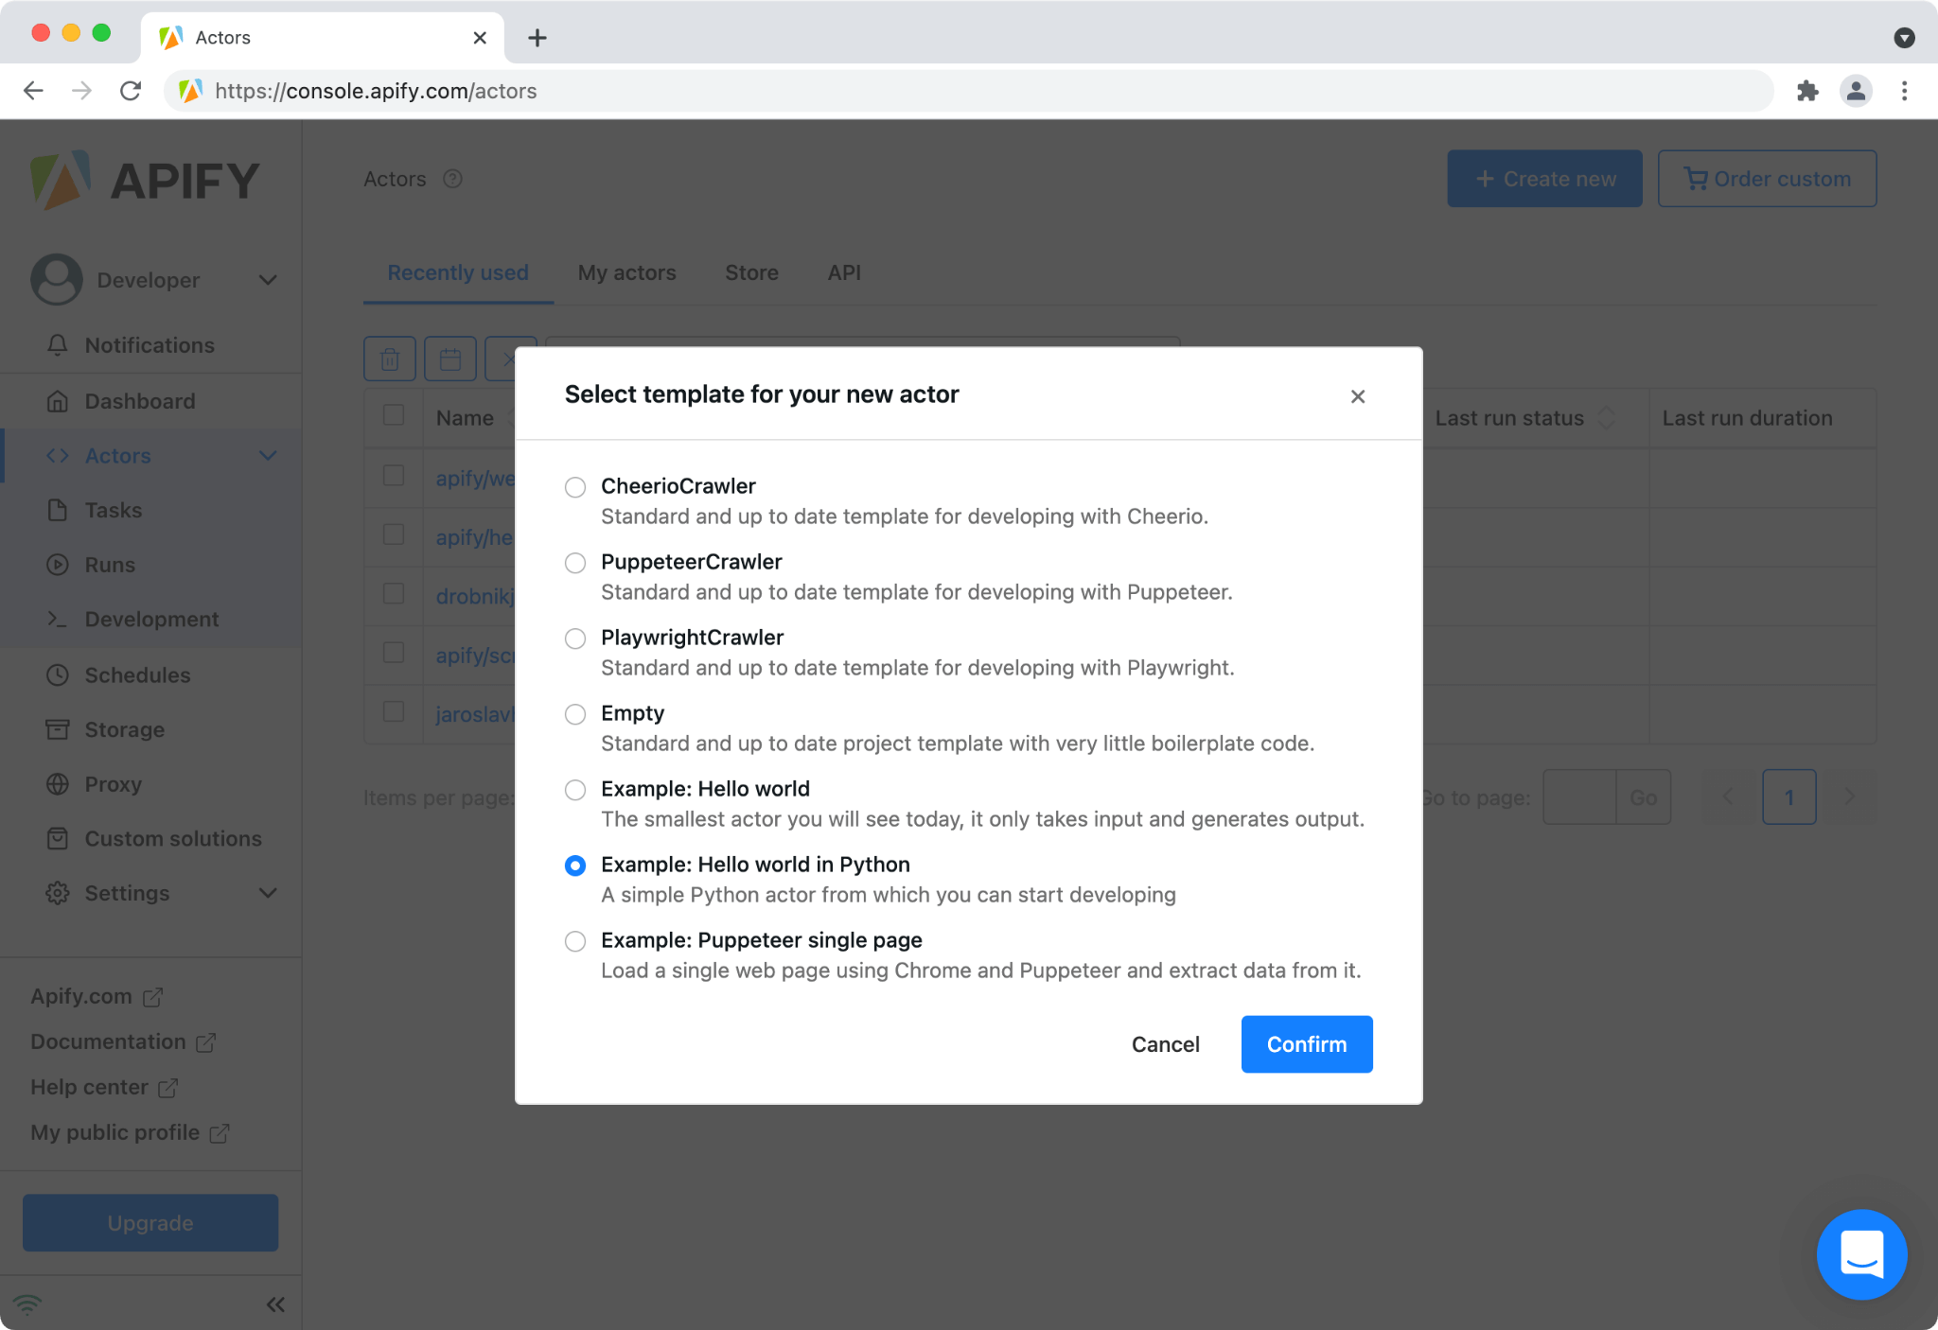Click the Actors help question icon
The width and height of the screenshot is (1938, 1330).
(x=453, y=179)
